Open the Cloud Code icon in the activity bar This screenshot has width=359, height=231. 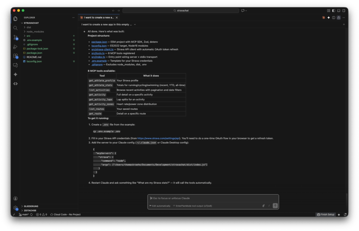point(15,84)
